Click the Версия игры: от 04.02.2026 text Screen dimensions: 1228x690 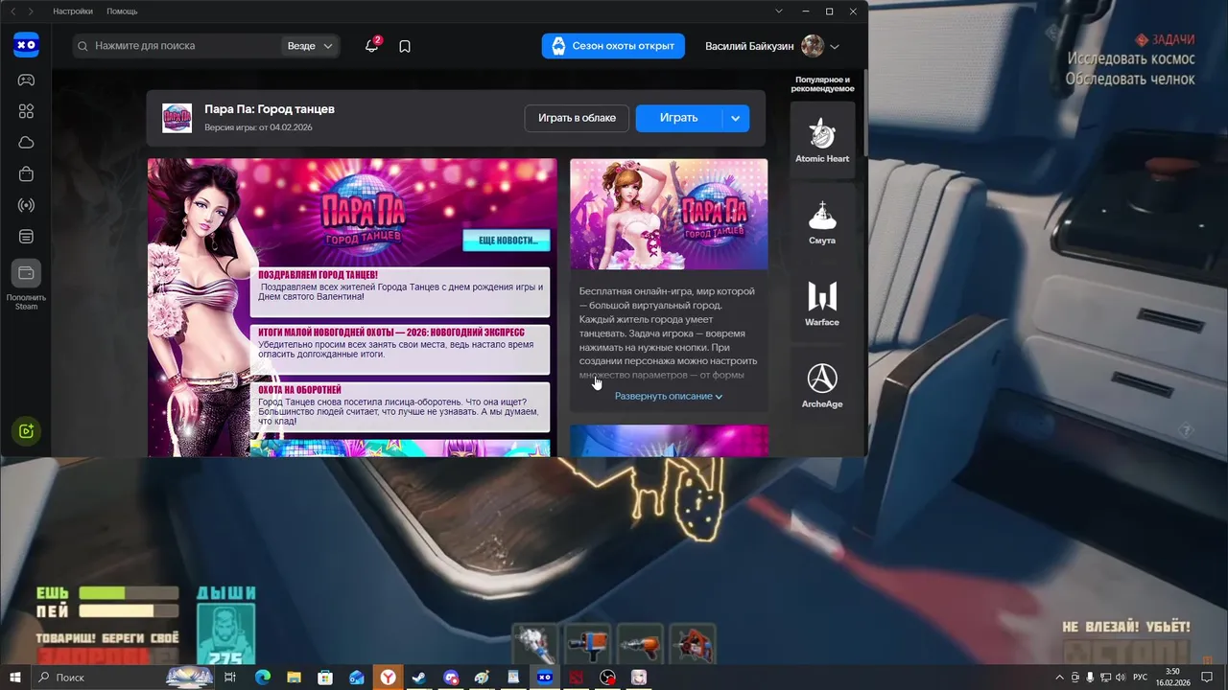(x=258, y=127)
